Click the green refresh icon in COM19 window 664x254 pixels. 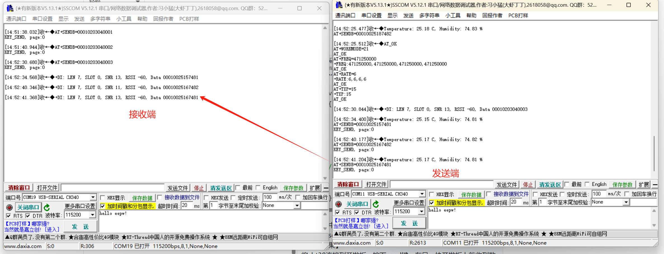pos(47,207)
